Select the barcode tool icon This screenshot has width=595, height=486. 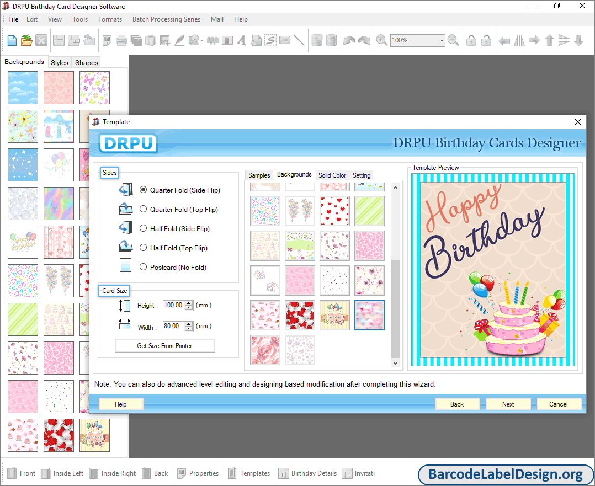tap(227, 40)
